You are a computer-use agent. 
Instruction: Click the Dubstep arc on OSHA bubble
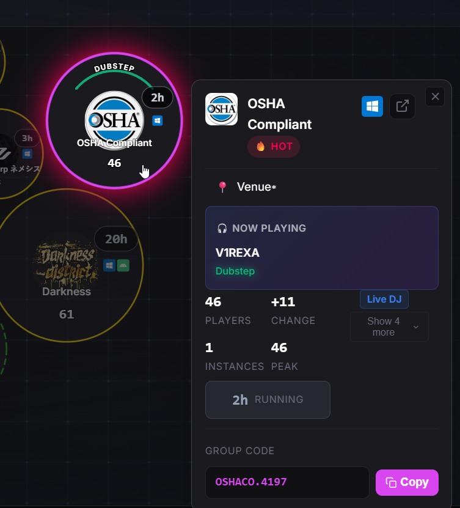pyautogui.click(x=114, y=75)
